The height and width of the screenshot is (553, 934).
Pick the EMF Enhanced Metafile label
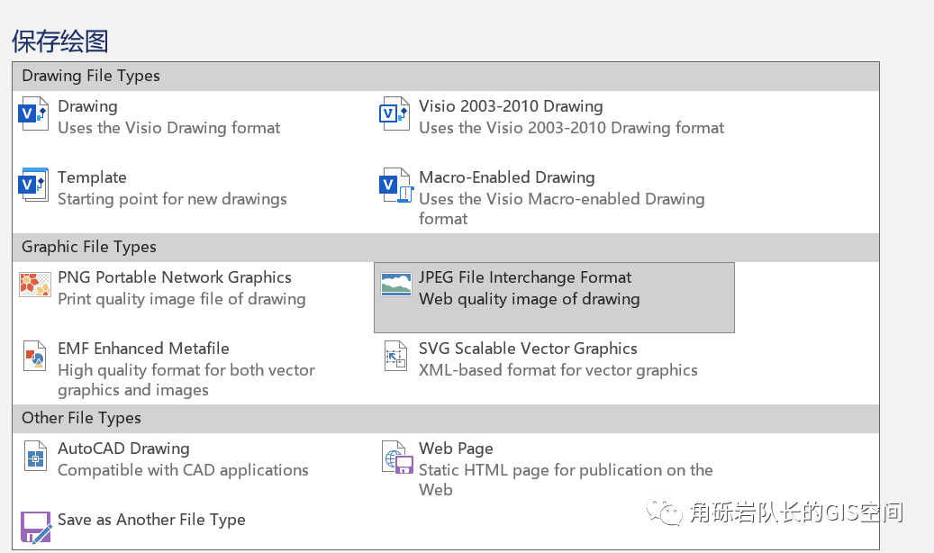143,349
